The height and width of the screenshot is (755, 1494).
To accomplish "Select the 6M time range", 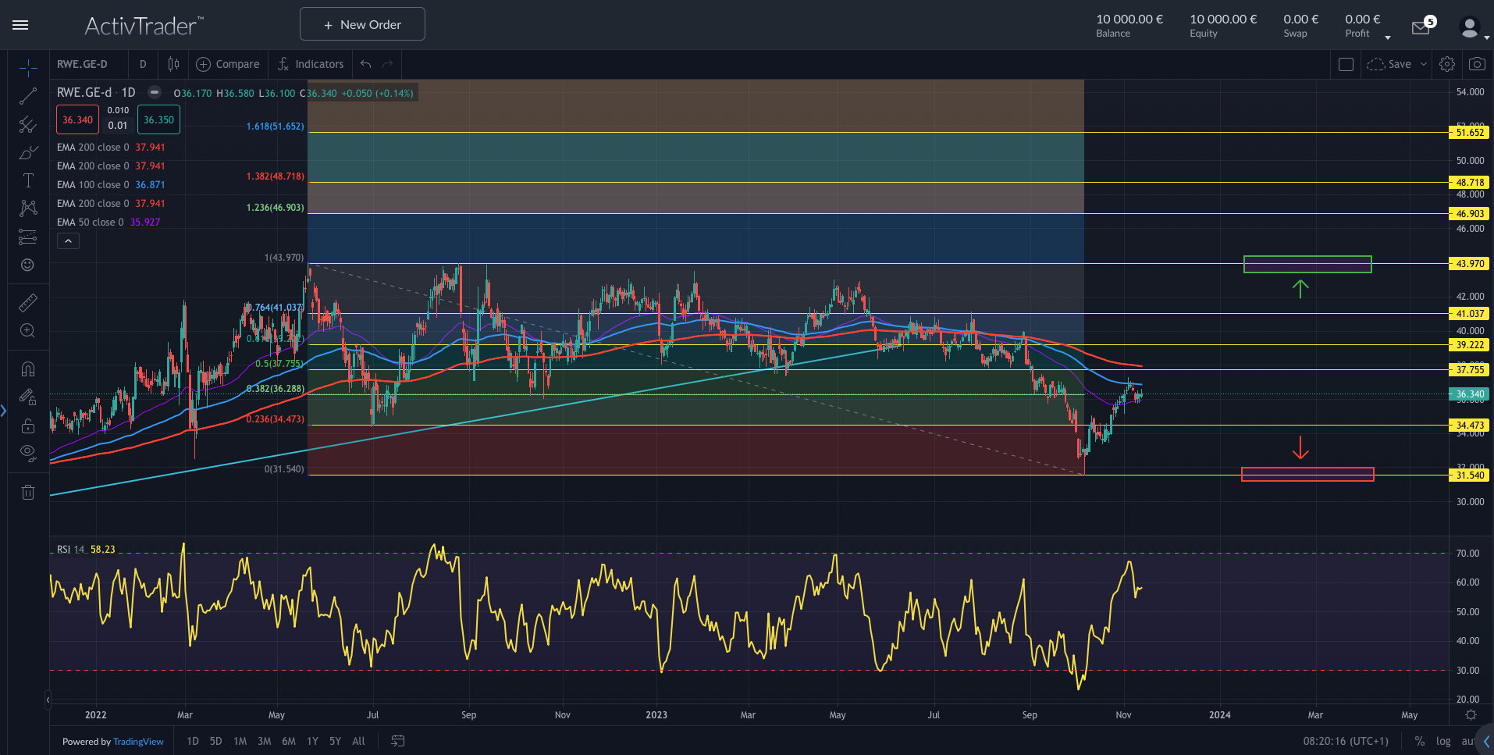I will click(x=288, y=741).
